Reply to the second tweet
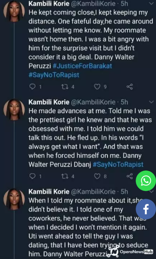Viewport: 156px width, 259px height. point(33,176)
